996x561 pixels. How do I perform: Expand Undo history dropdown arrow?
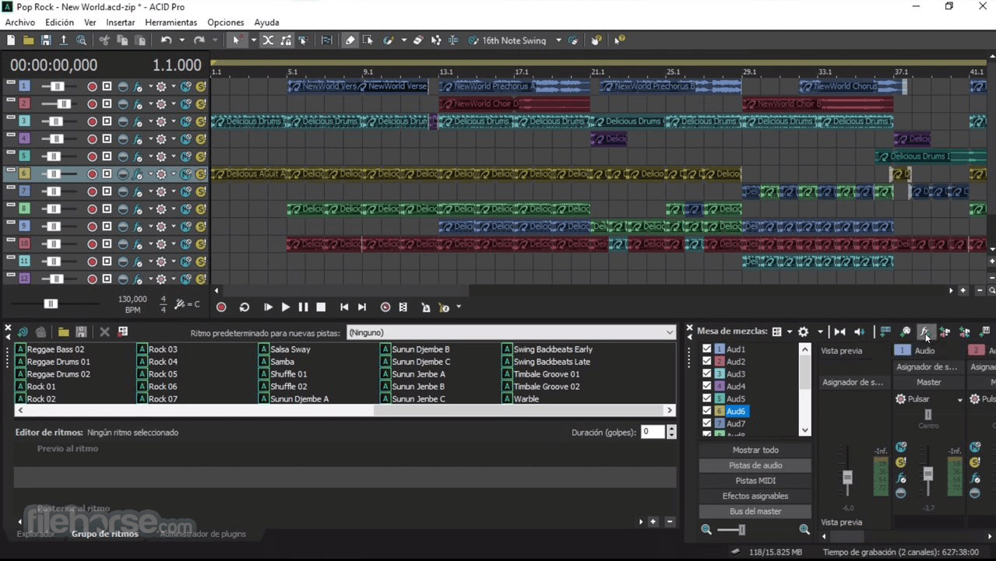[181, 40]
